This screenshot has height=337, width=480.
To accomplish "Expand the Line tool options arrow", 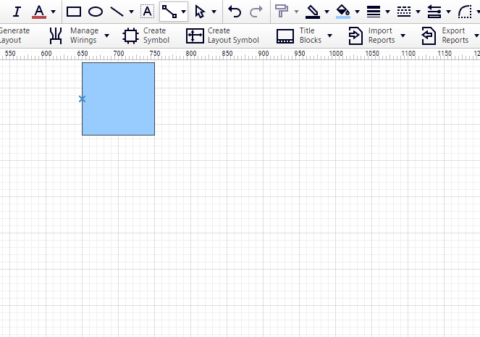I will tap(131, 12).
